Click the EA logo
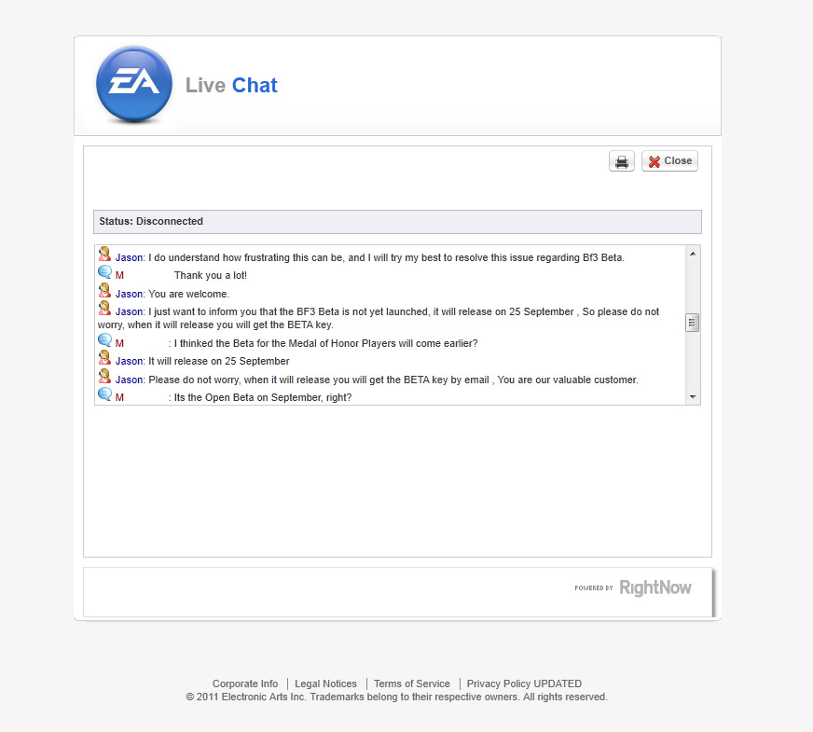The height and width of the screenshot is (732, 813). (133, 85)
